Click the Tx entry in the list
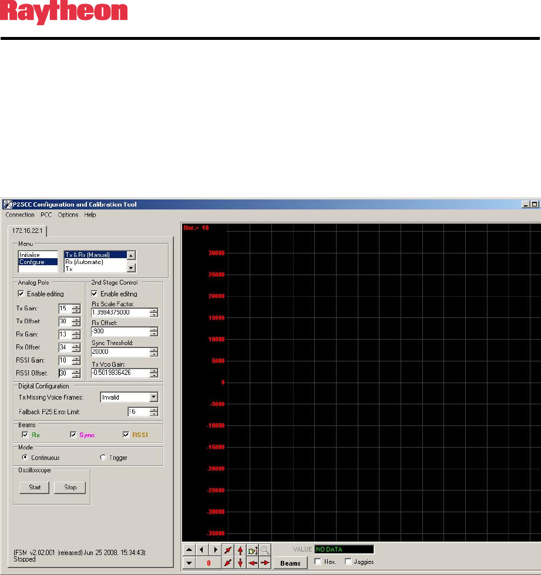The width and height of the screenshot is (541, 575). click(x=95, y=269)
